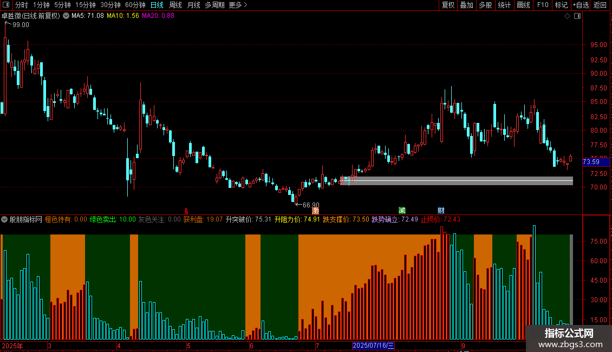Click the gray horizontal support band on chart
Screen dimensions: 612x352
[x=457, y=181]
